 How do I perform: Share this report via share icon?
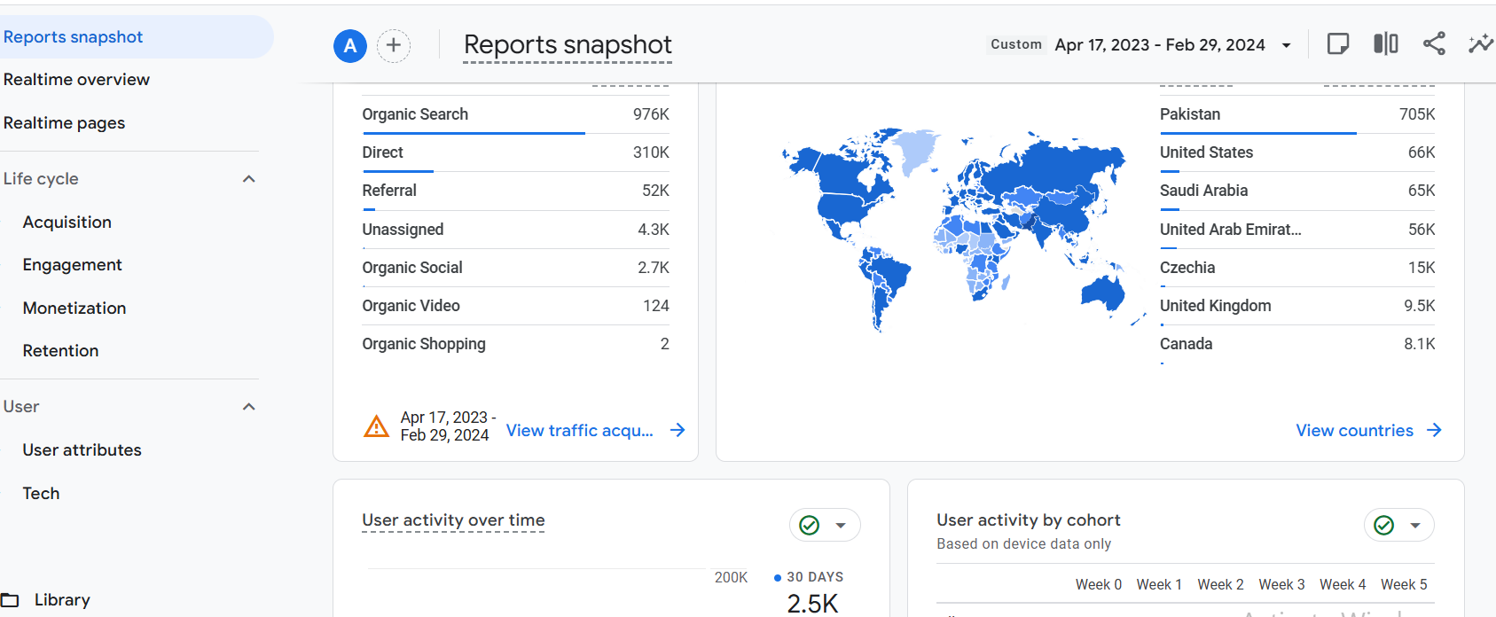point(1434,43)
